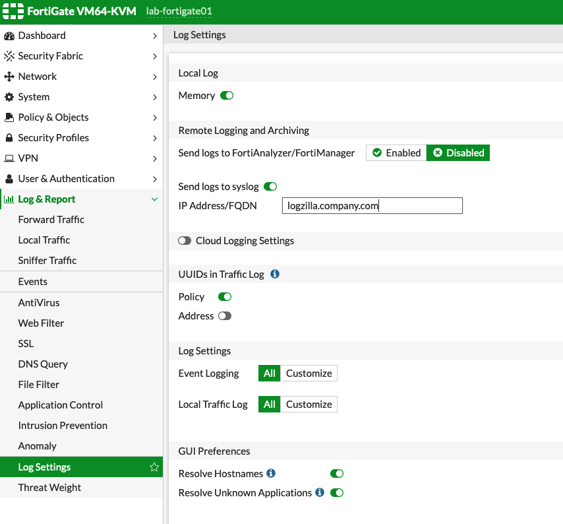Click the System gear icon in sidebar
This screenshot has height=524, width=563.
click(9, 97)
